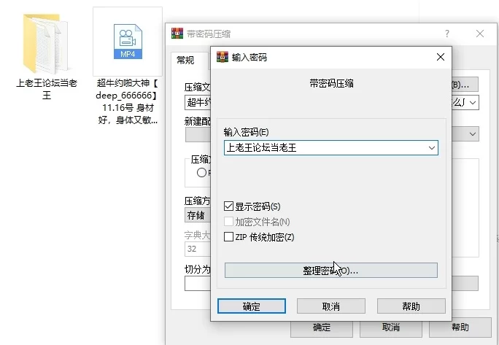Click WinRAR icon in 输入密码 title bar
This screenshot has width=499, height=345.
tap(223, 58)
